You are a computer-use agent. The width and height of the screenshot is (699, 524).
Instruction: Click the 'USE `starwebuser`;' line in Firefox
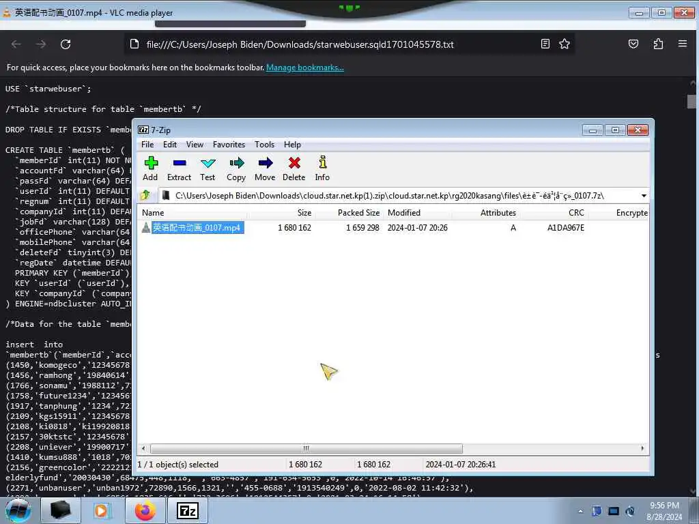pos(48,89)
